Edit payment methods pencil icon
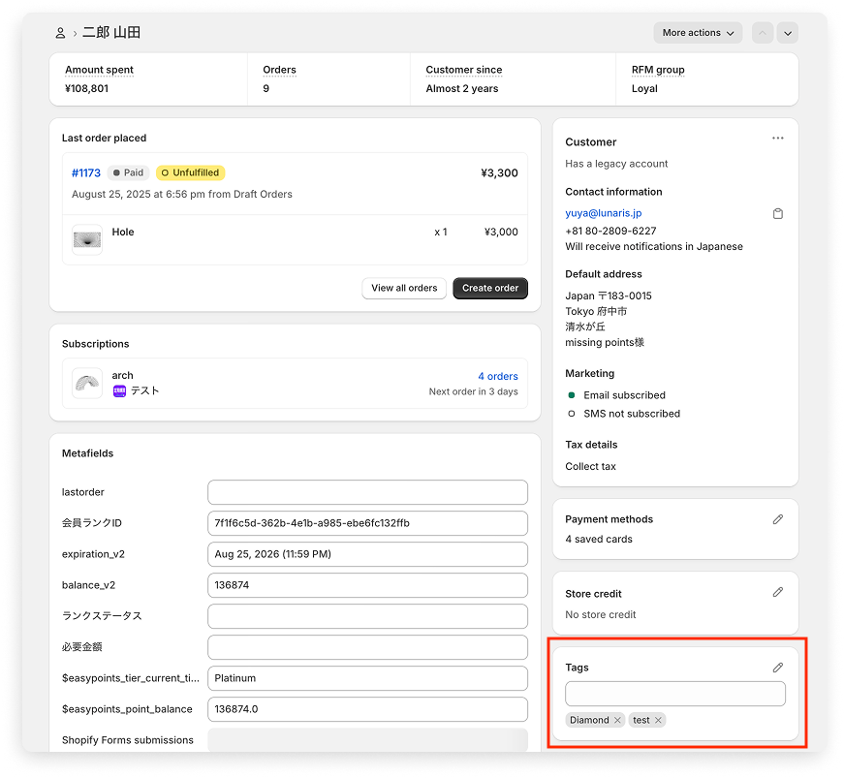Image resolution: width=844 pixels, height=778 pixels. pos(777,519)
